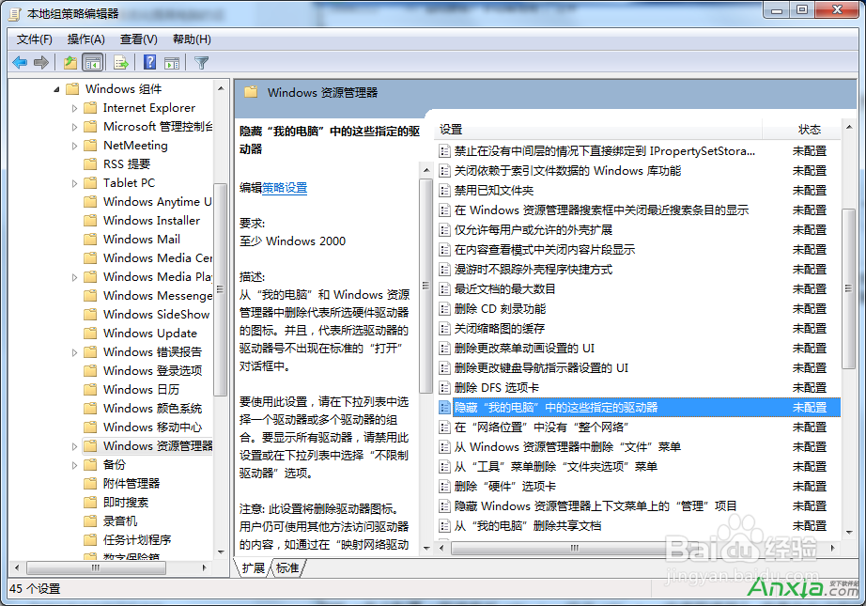
Task: Open the 操作(A) menu
Action: pos(85,39)
